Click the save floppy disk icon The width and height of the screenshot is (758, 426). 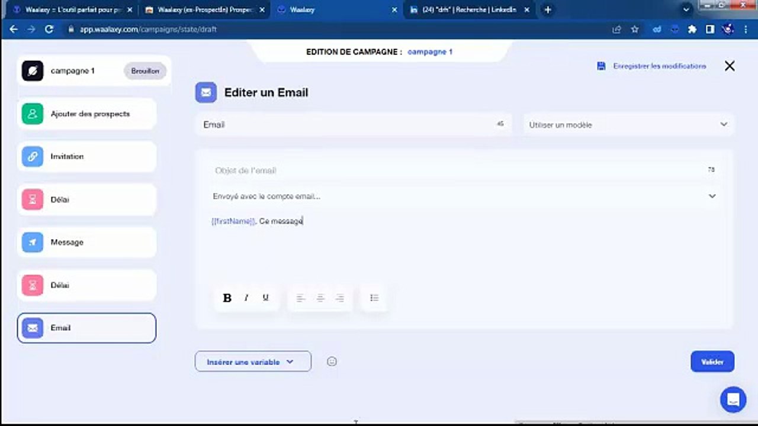coord(601,66)
